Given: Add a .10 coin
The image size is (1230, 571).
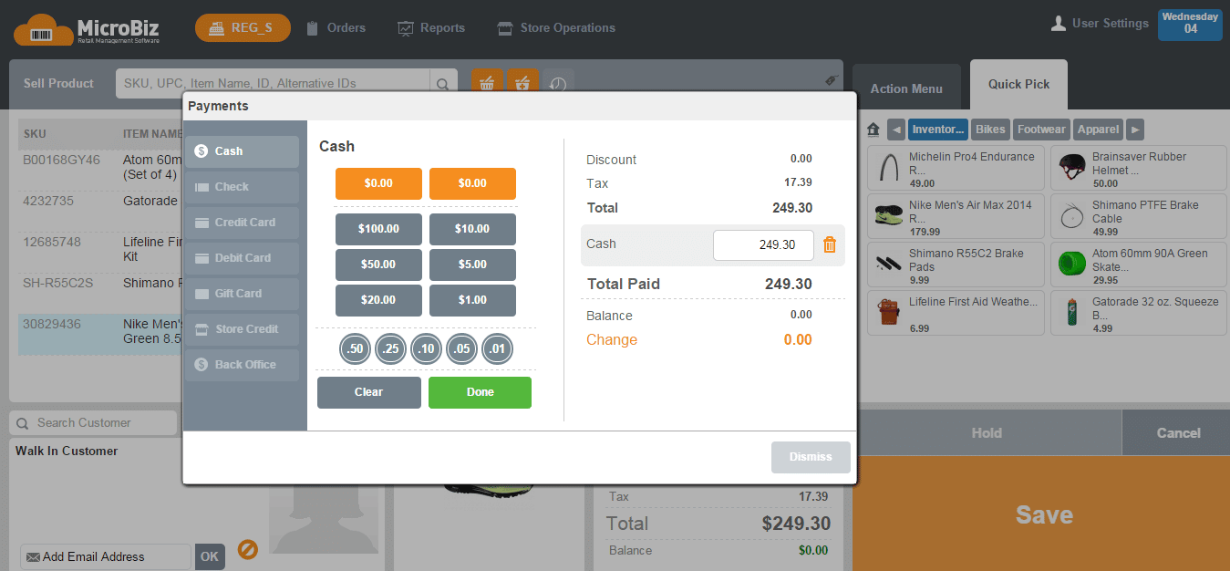Looking at the screenshot, I should tap(426, 349).
